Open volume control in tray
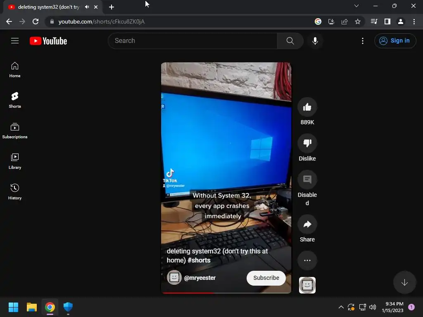This screenshot has width=423, height=317. pyautogui.click(x=373, y=307)
